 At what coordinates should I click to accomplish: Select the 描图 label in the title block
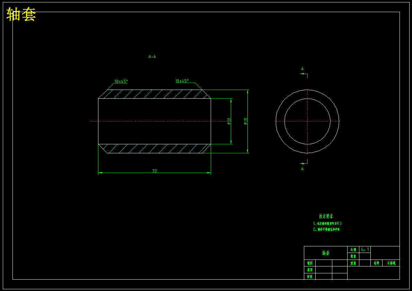(x=310, y=270)
